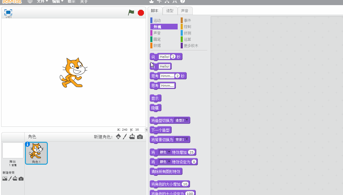Open the 编辑 menu

[57, 1]
